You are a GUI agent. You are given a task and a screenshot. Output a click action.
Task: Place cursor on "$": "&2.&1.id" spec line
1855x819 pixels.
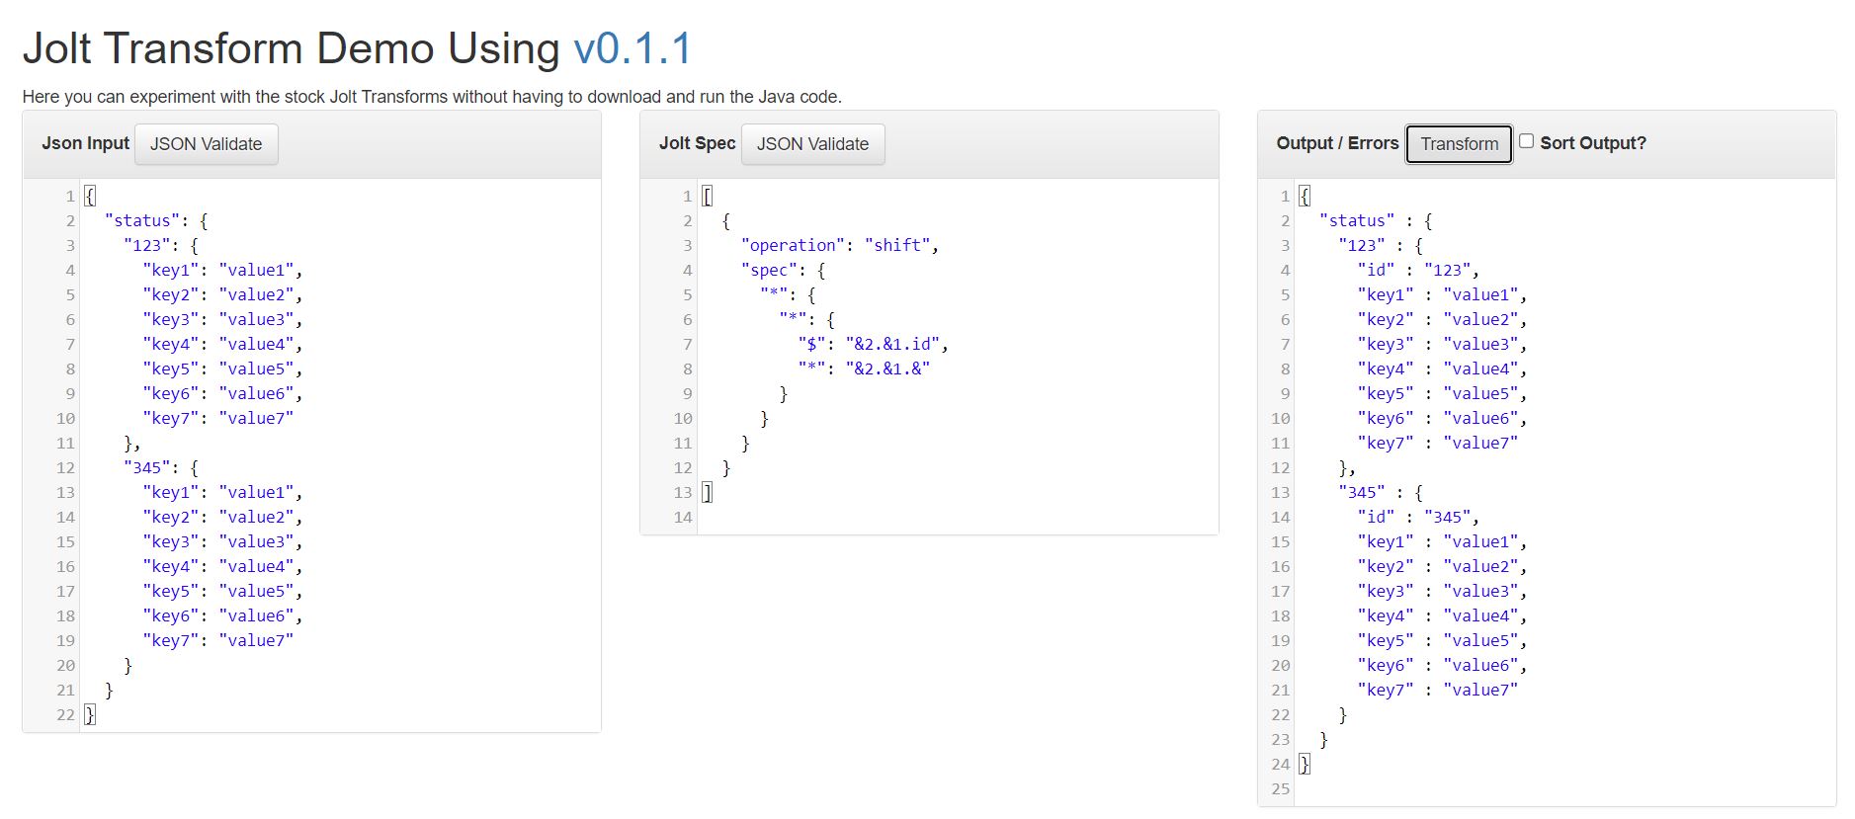pos(873,344)
